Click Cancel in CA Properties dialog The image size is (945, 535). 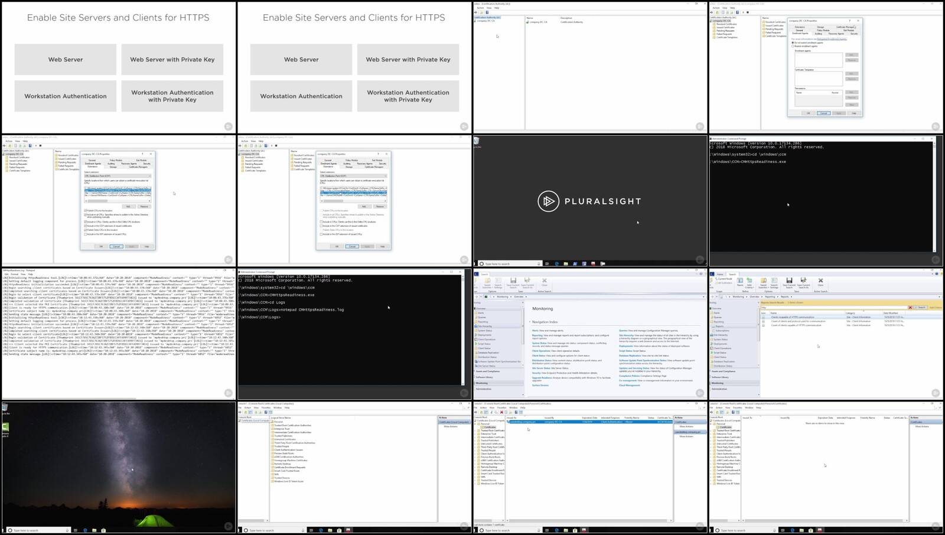coord(823,113)
